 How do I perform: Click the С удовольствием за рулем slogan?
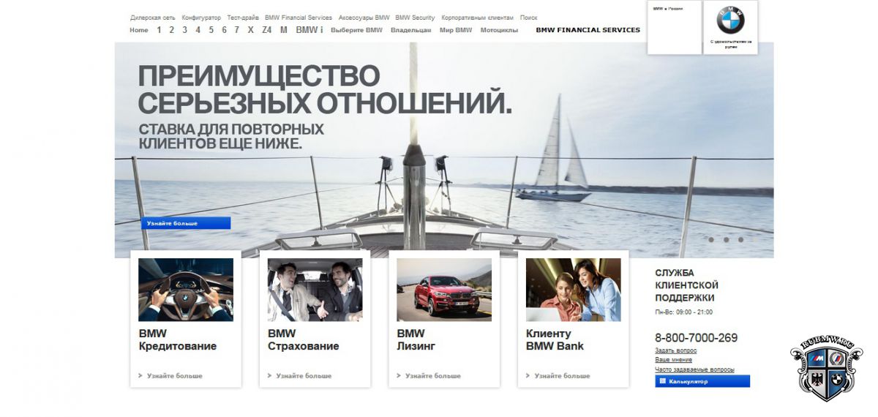[x=730, y=43]
